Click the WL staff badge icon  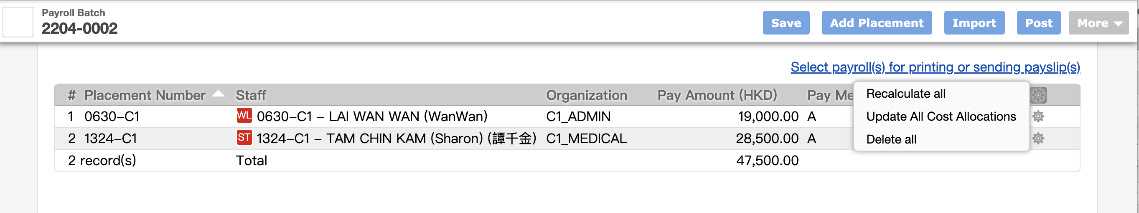(244, 115)
